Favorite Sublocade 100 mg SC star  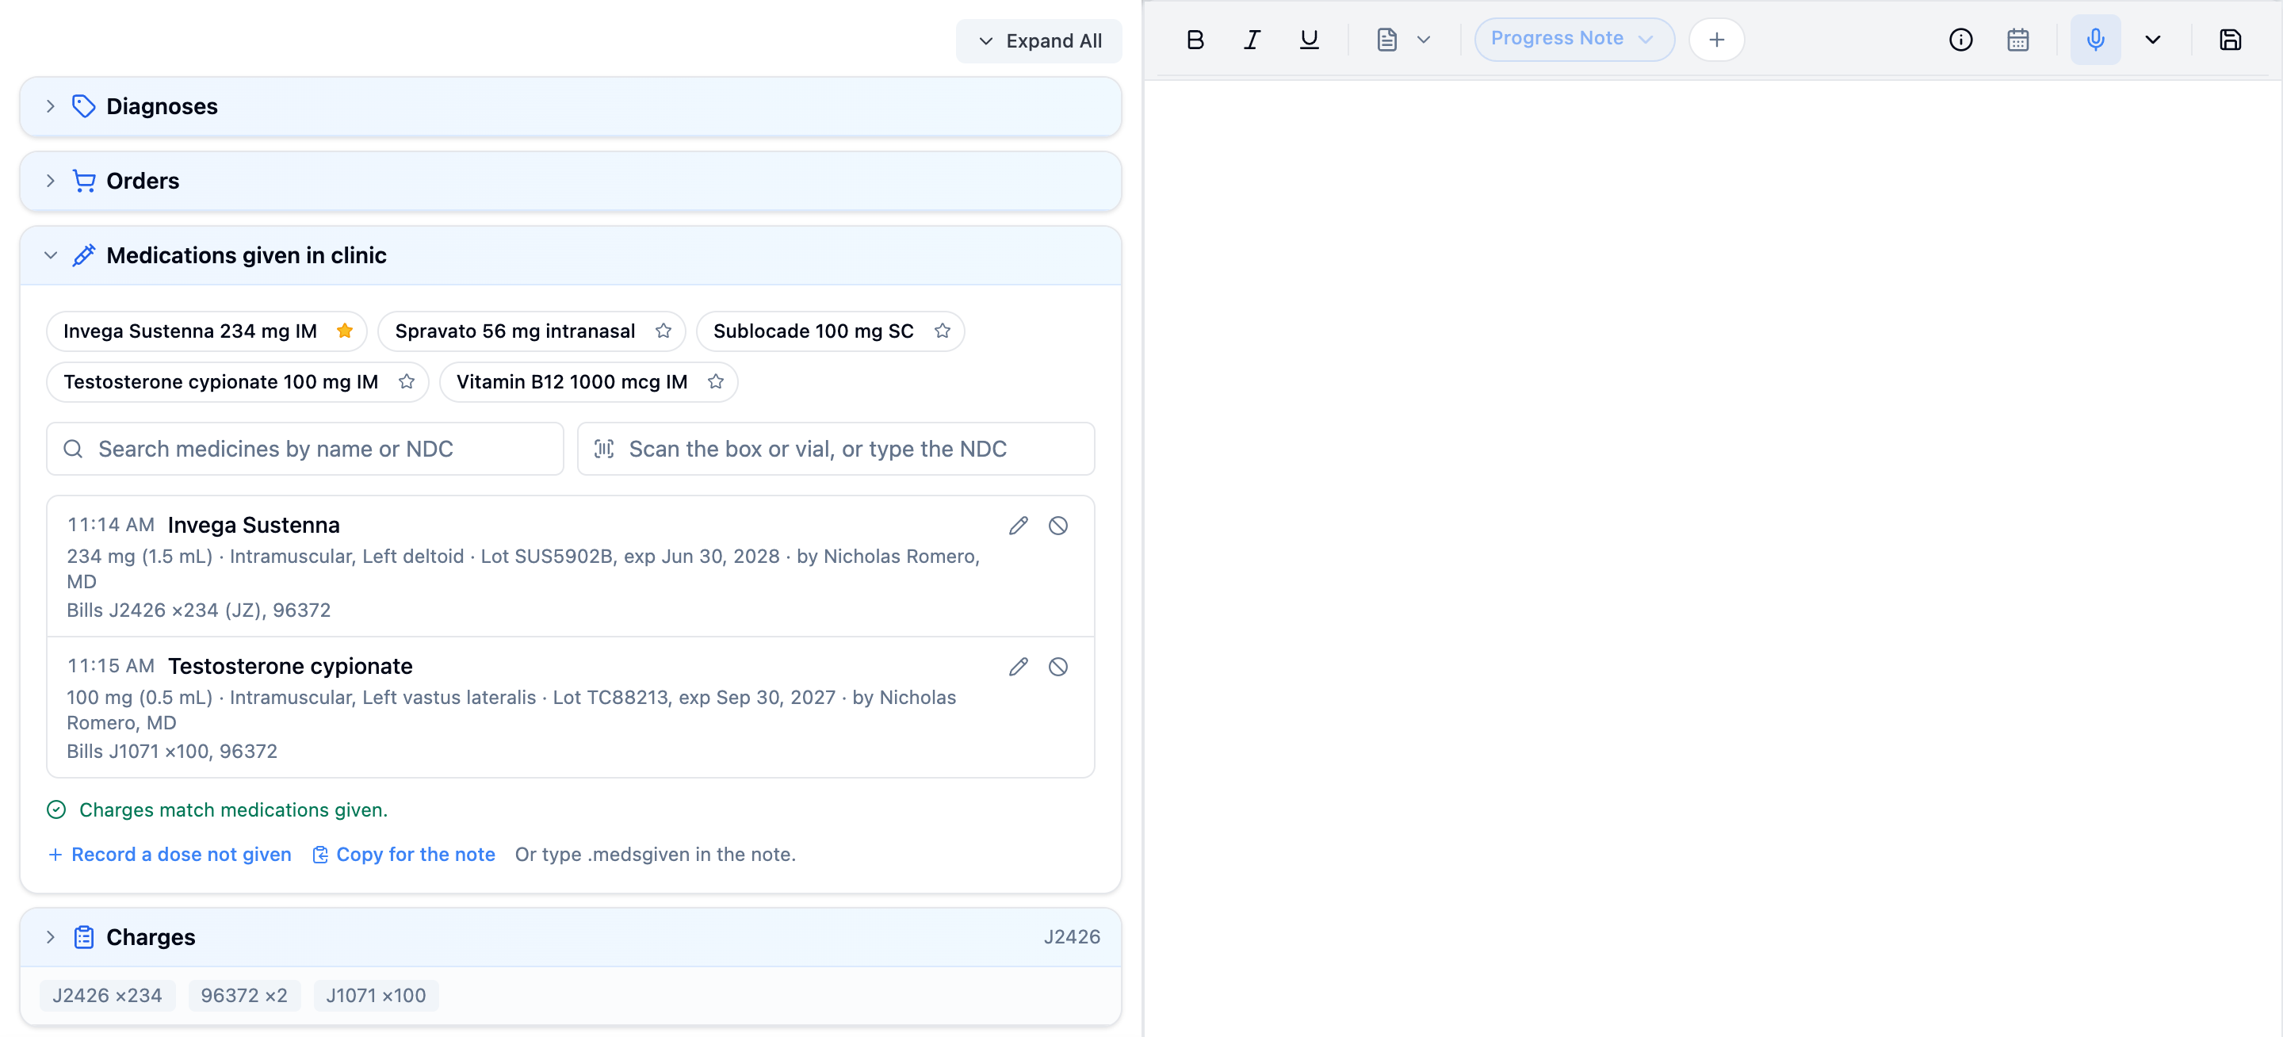[x=942, y=331]
